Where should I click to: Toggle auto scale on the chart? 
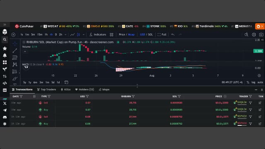tap(260, 82)
